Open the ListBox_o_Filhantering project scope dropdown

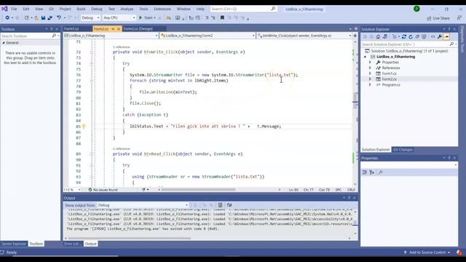tap(111, 36)
